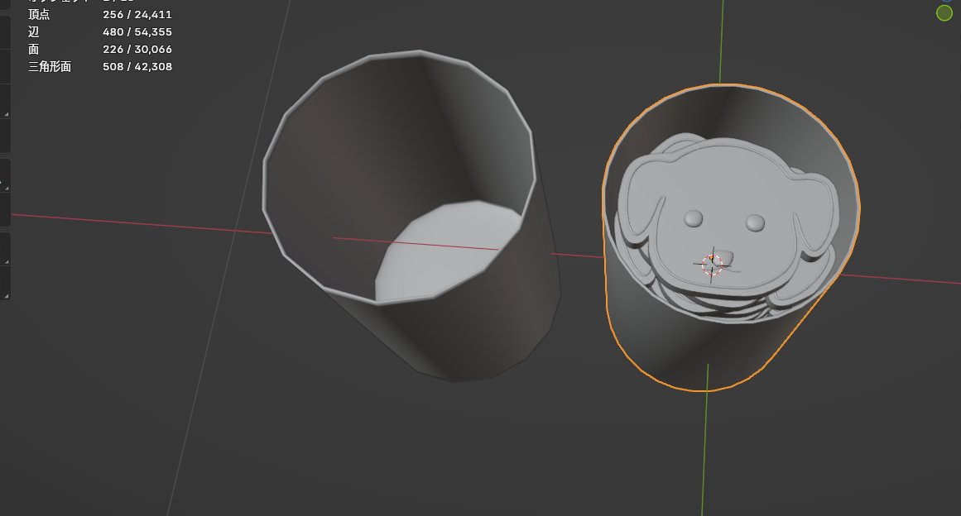
Task: Click the vertex value 256 / 24,411
Action: tap(137, 14)
